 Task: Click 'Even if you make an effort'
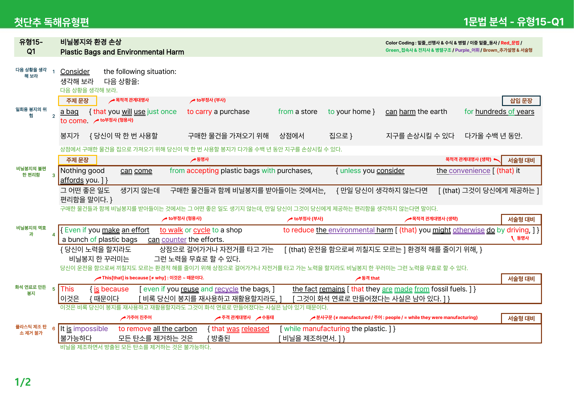(x=107, y=230)
